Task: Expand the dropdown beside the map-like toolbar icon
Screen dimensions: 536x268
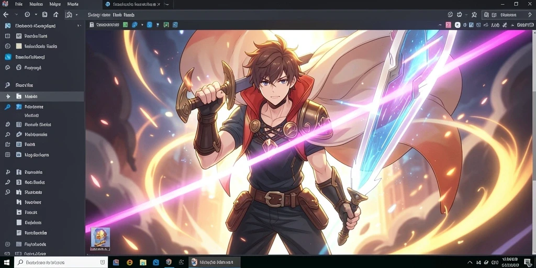Action: coord(76,15)
